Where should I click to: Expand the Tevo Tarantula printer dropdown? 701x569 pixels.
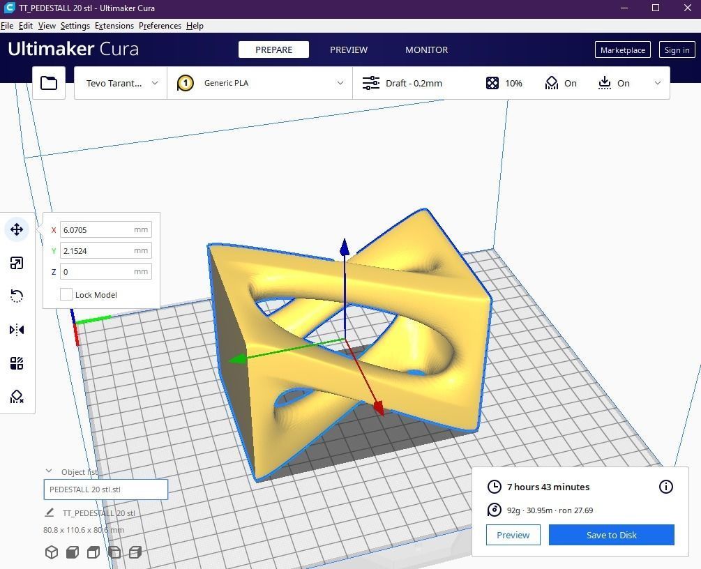(121, 83)
